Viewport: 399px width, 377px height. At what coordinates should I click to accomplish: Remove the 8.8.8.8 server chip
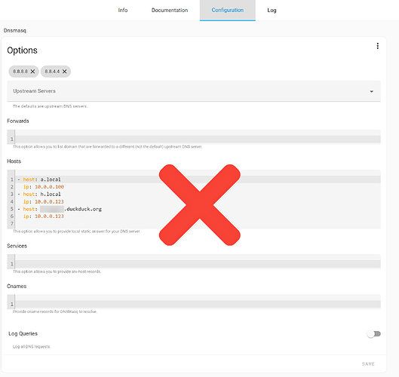click(32, 72)
